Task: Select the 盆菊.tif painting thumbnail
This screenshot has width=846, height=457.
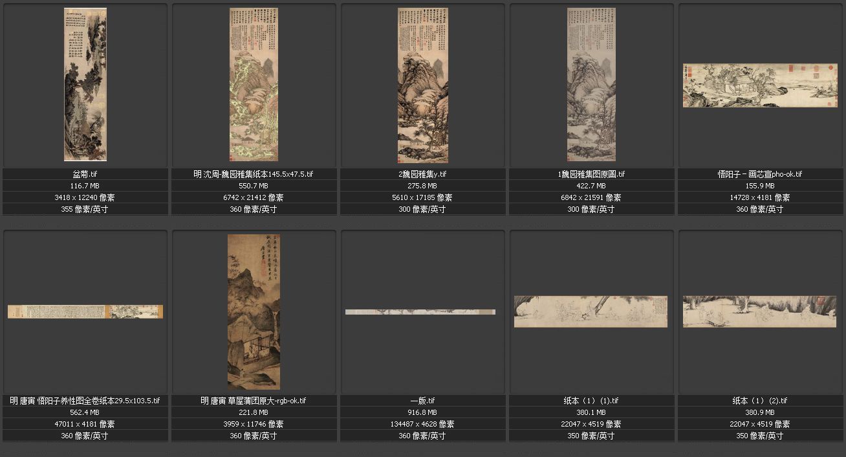Action: click(x=85, y=84)
